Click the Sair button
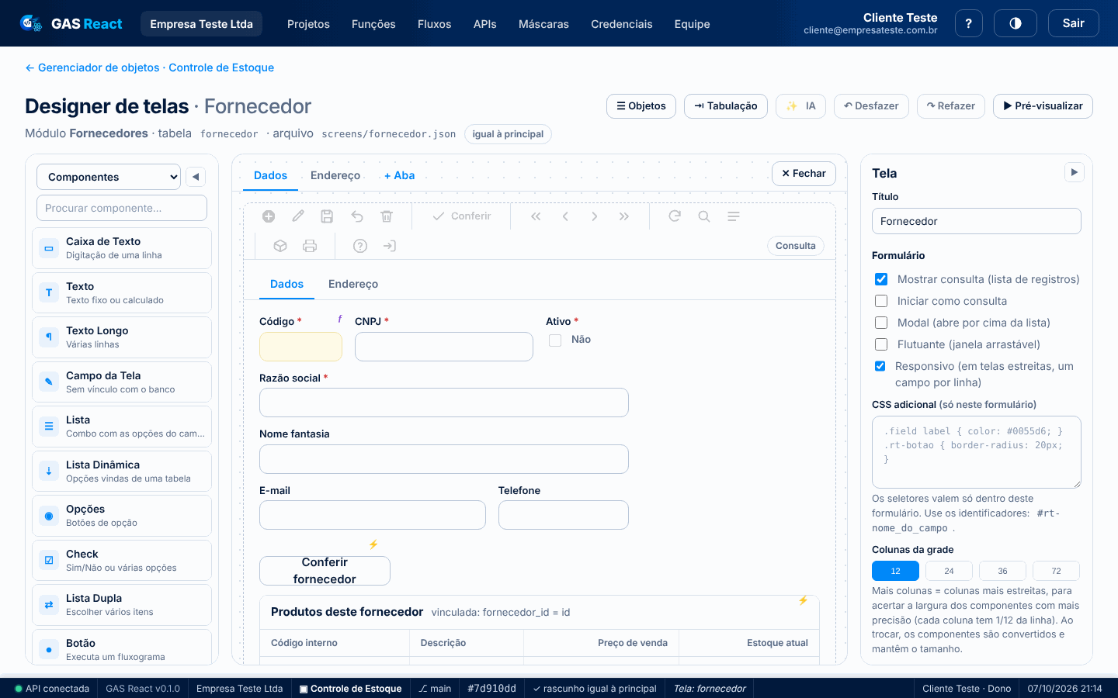 click(1073, 23)
